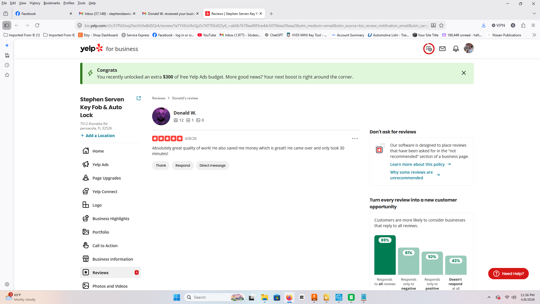Expand the bookmarks overflow chevron

[534, 35]
